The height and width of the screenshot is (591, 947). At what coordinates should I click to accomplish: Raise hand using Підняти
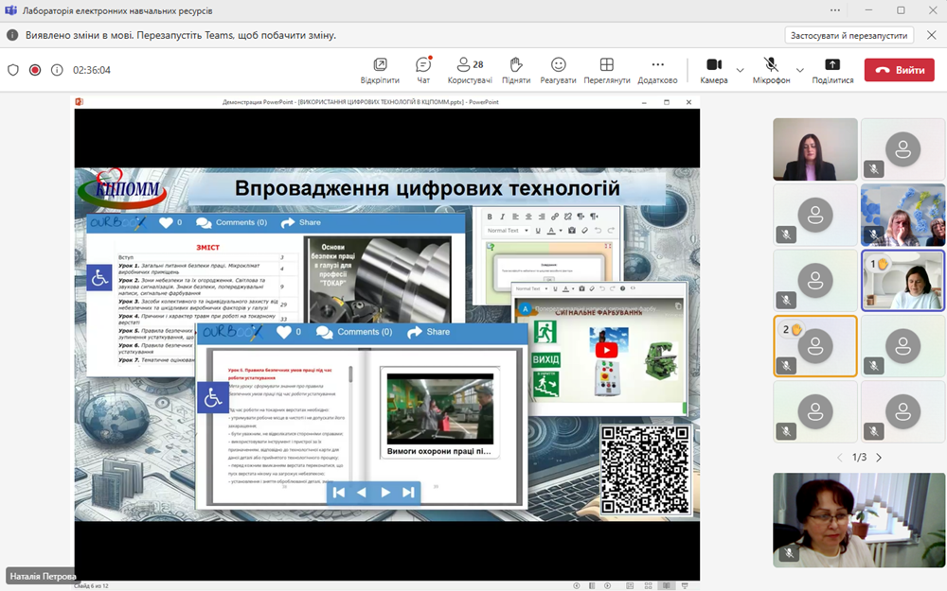514,68
